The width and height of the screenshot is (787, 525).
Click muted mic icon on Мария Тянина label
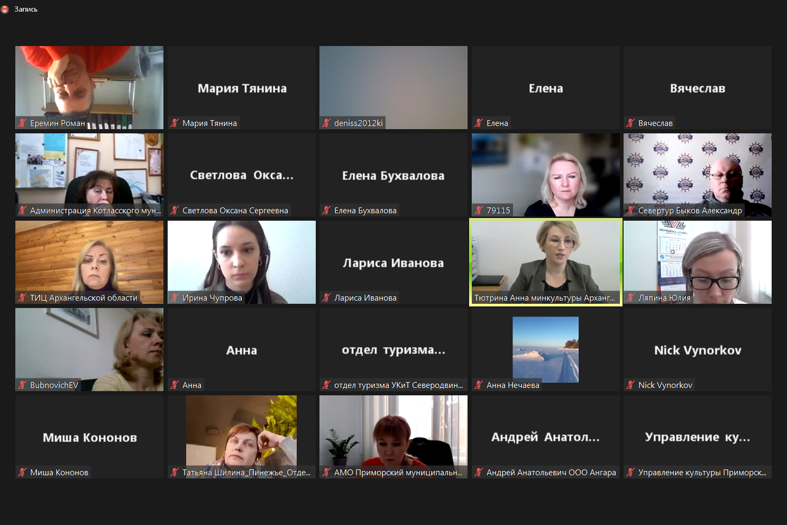point(175,123)
